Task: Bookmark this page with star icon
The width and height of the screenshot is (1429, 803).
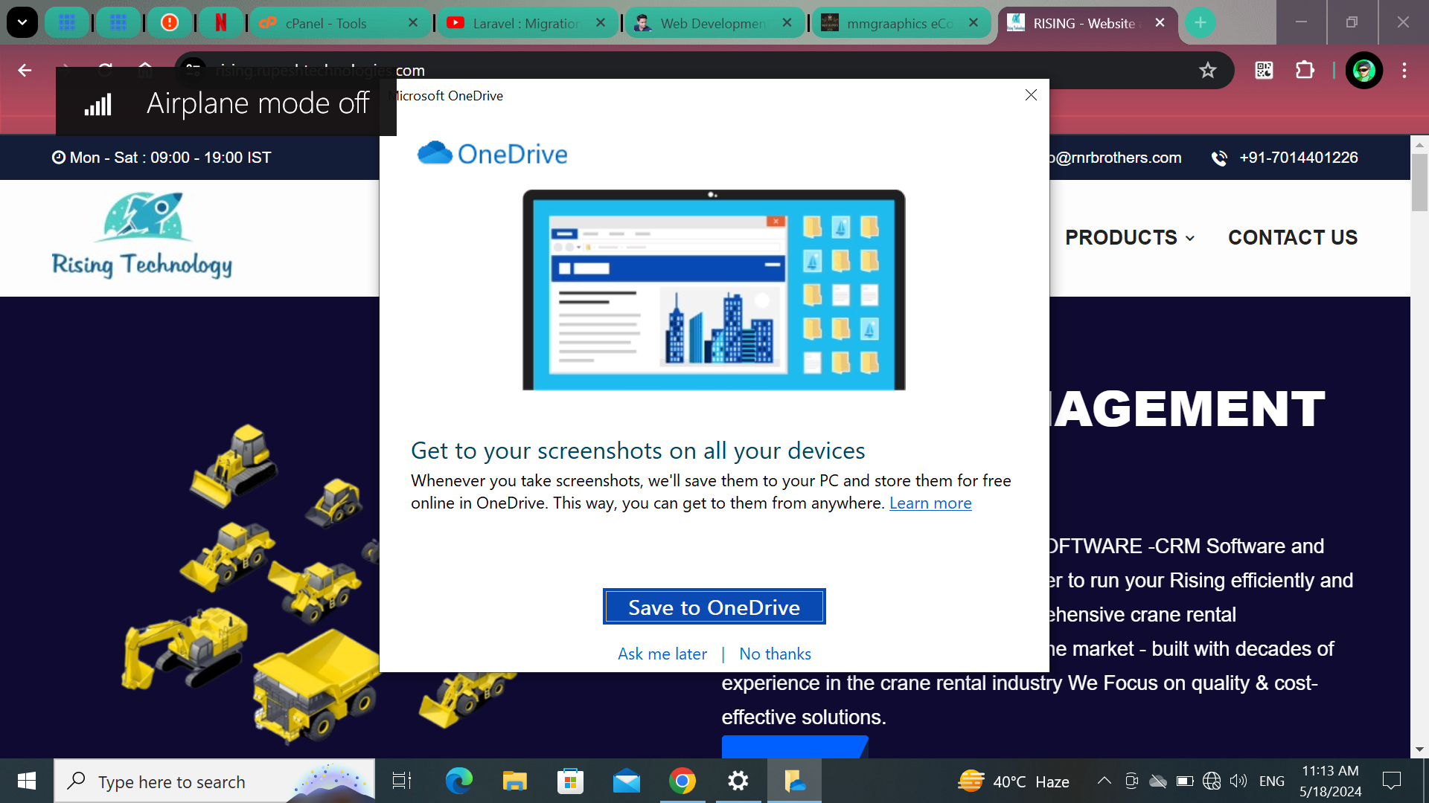Action: pos(1207,71)
